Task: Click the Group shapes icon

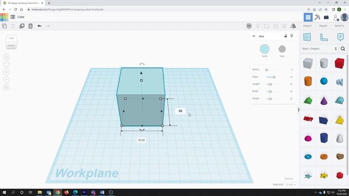Action: click(x=267, y=26)
